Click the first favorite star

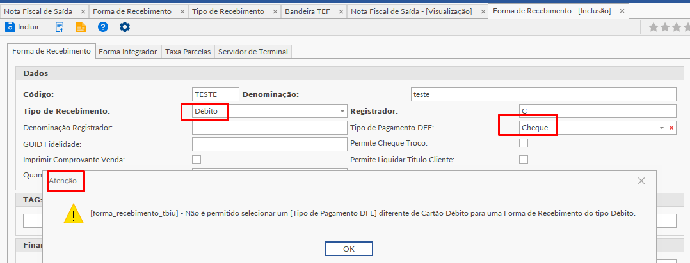click(654, 27)
